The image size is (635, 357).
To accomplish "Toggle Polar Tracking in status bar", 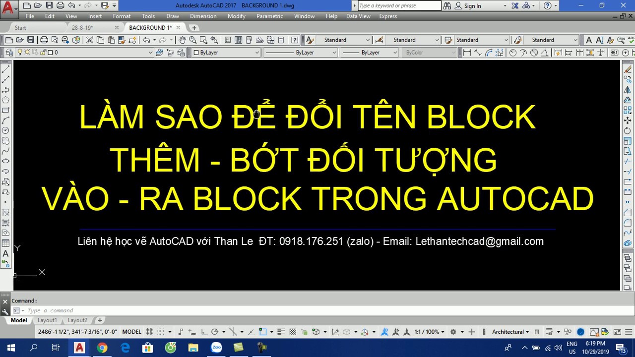I will 214,332.
